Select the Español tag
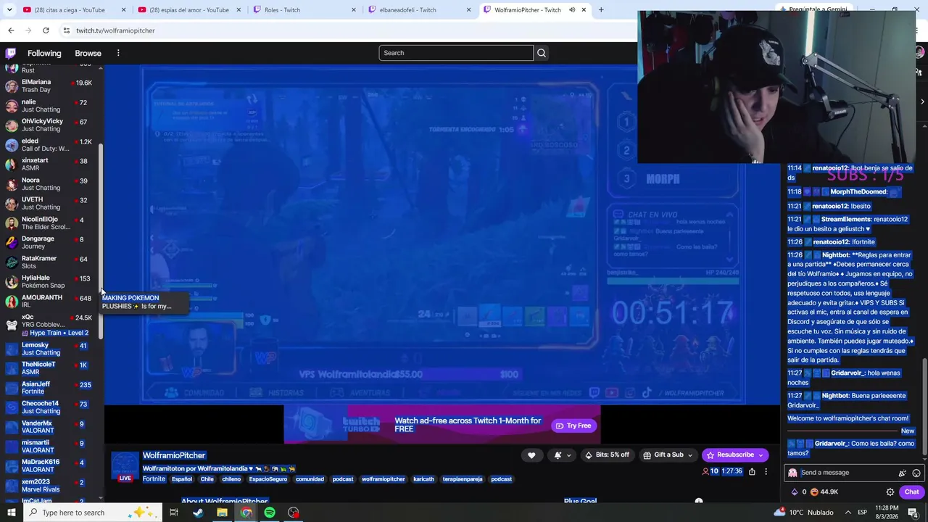 pyautogui.click(x=182, y=479)
